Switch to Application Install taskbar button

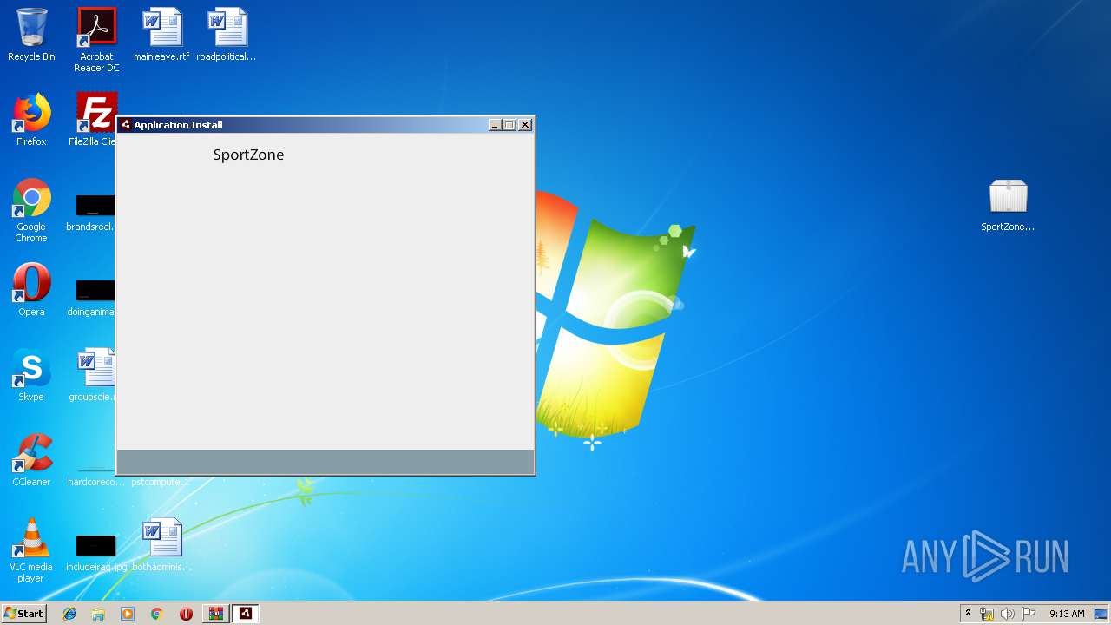[x=246, y=614]
